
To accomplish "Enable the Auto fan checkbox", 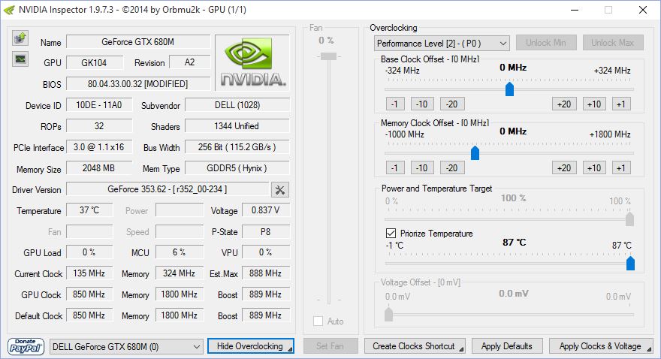I will [318, 321].
